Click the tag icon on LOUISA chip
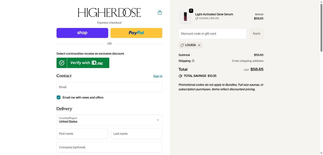 (x=182, y=45)
